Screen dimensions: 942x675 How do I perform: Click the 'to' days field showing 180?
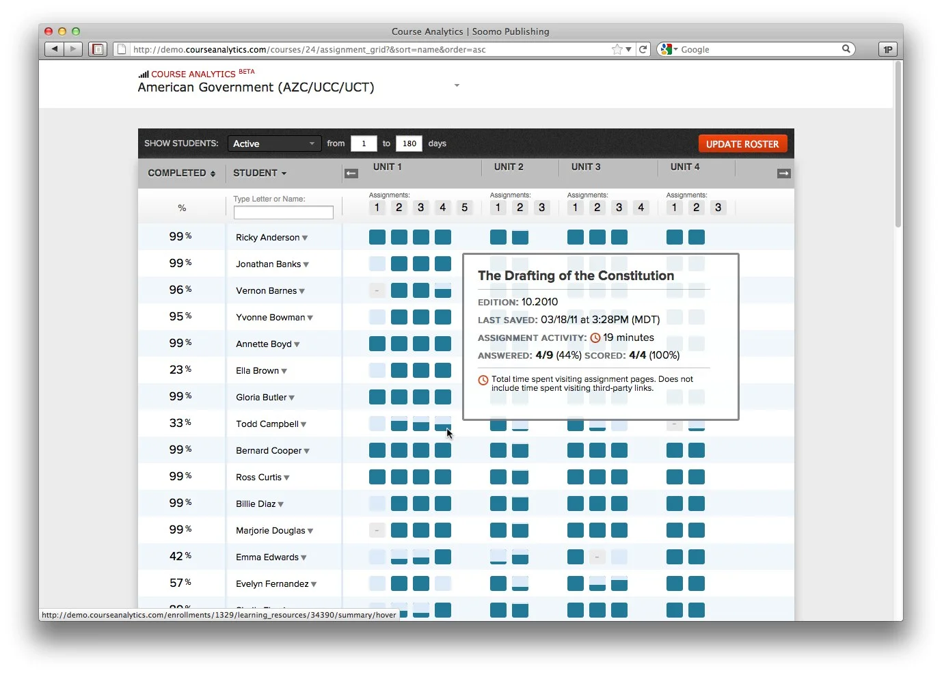click(x=409, y=143)
